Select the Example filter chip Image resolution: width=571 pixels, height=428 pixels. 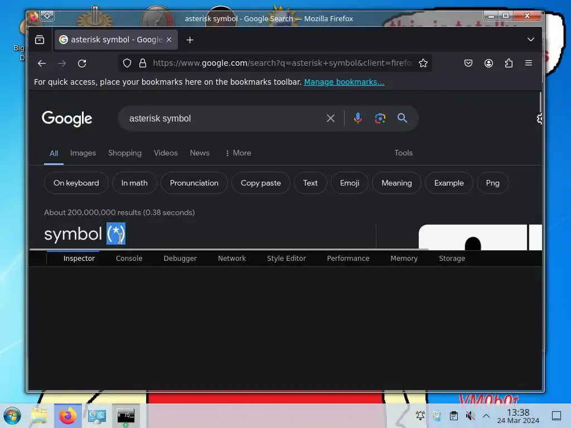[449, 183]
